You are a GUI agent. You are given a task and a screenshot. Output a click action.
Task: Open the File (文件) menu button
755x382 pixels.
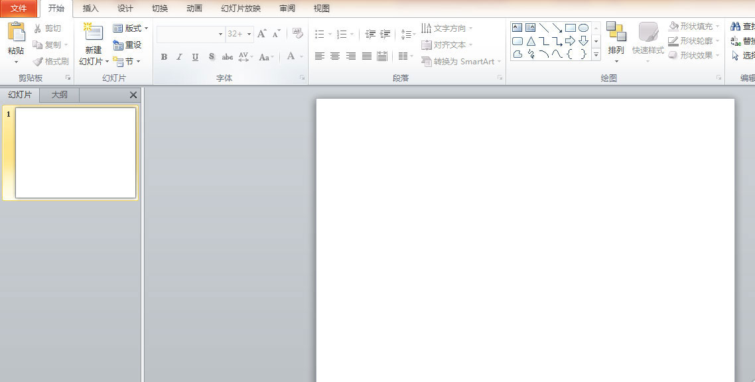(x=19, y=9)
